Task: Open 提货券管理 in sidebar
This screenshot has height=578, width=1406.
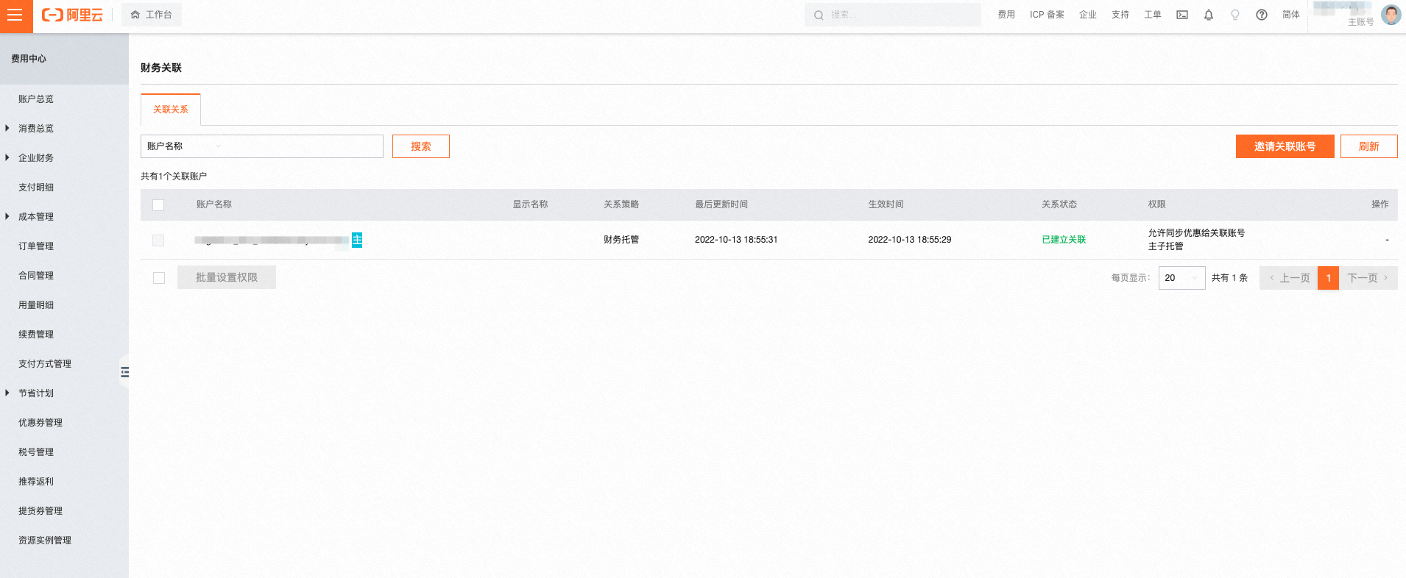Action: [x=40, y=511]
